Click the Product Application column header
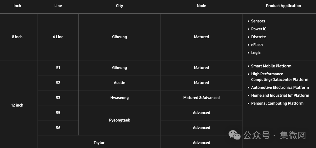 (283, 6)
